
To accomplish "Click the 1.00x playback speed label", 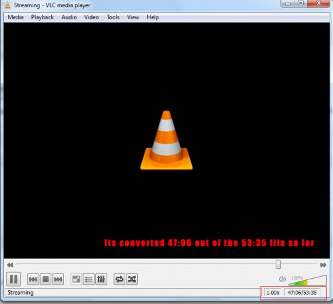I will coord(273,293).
